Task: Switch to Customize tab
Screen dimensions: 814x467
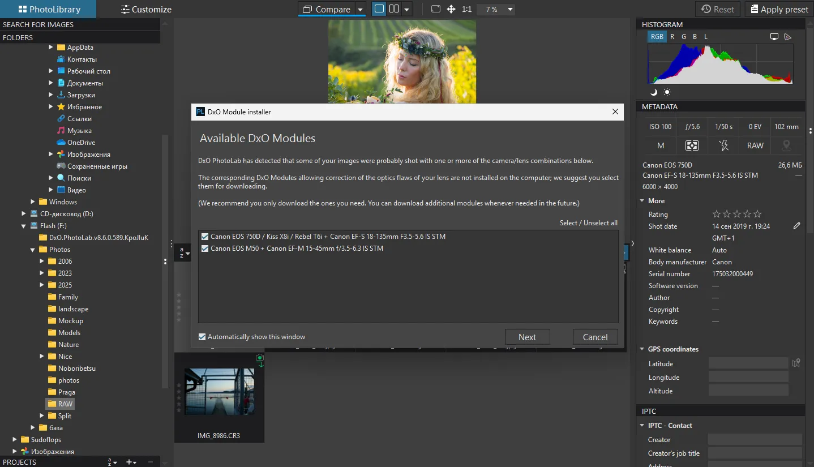Action: (x=146, y=9)
